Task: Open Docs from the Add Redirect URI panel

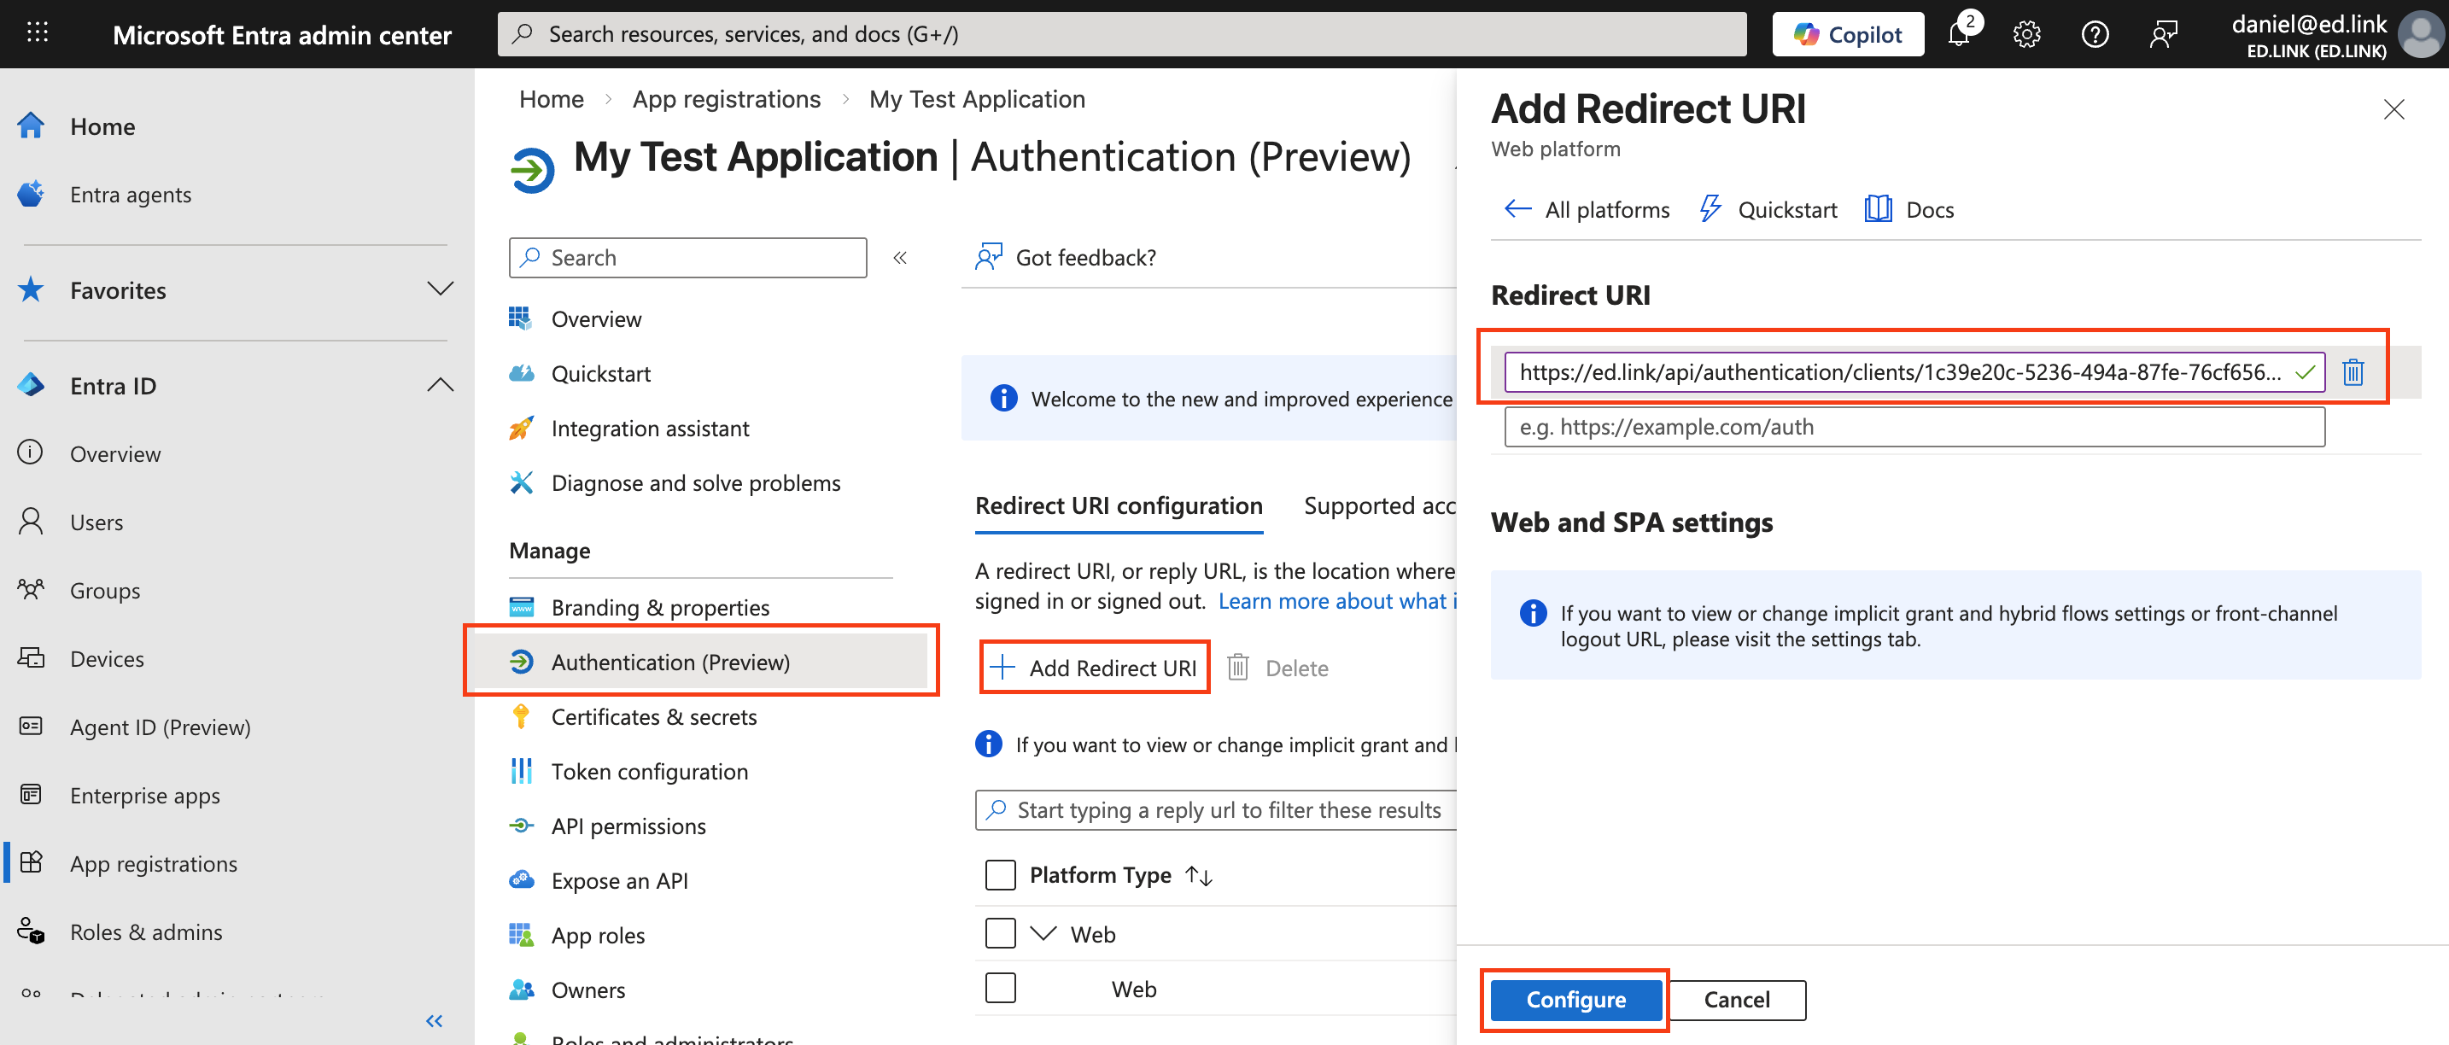Action: [1928, 209]
